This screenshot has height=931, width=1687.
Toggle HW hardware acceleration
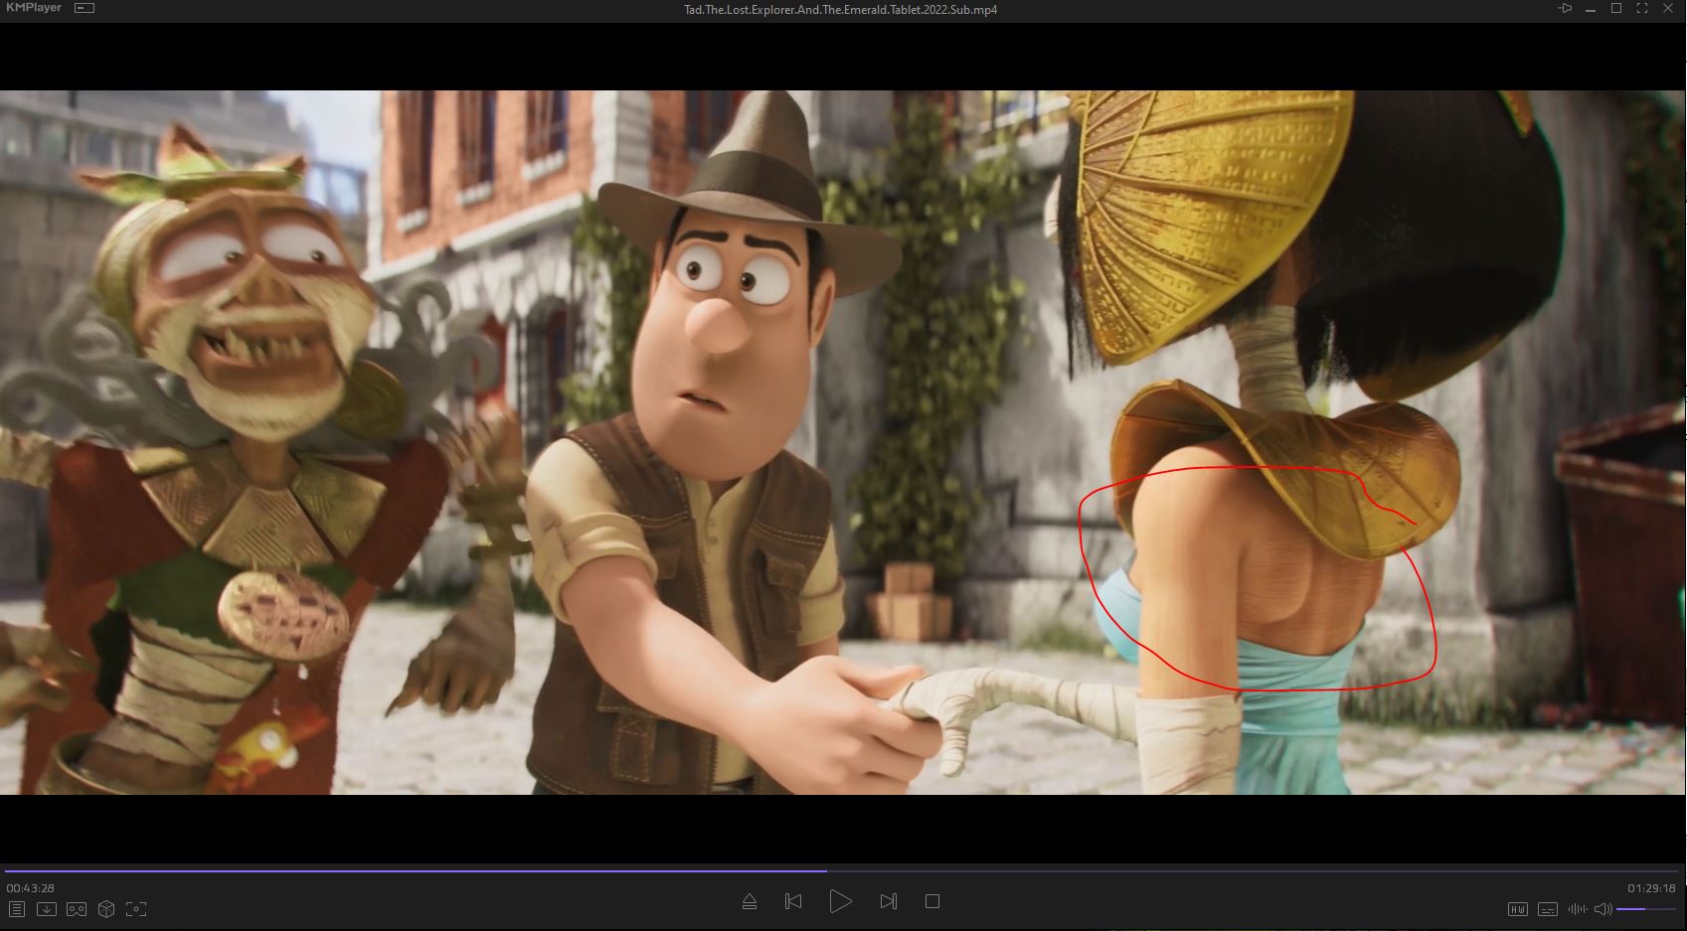pyautogui.click(x=1517, y=909)
